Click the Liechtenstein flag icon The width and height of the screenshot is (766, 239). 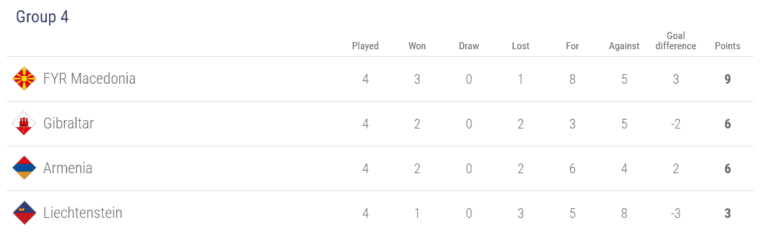(x=24, y=213)
